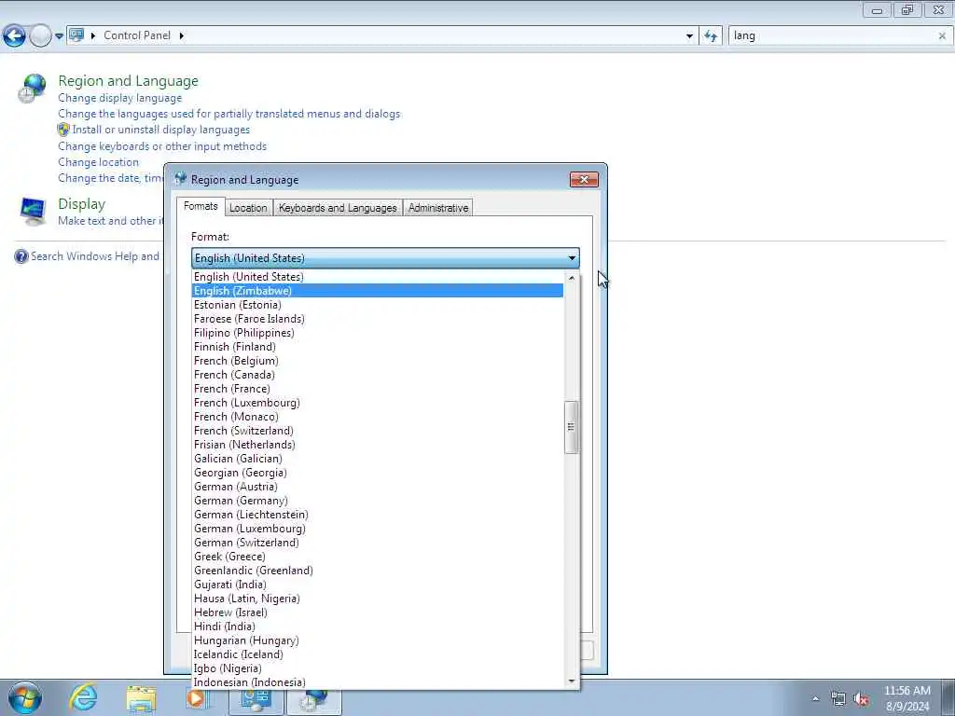Click the Windows Help question mark icon

[x=21, y=256]
